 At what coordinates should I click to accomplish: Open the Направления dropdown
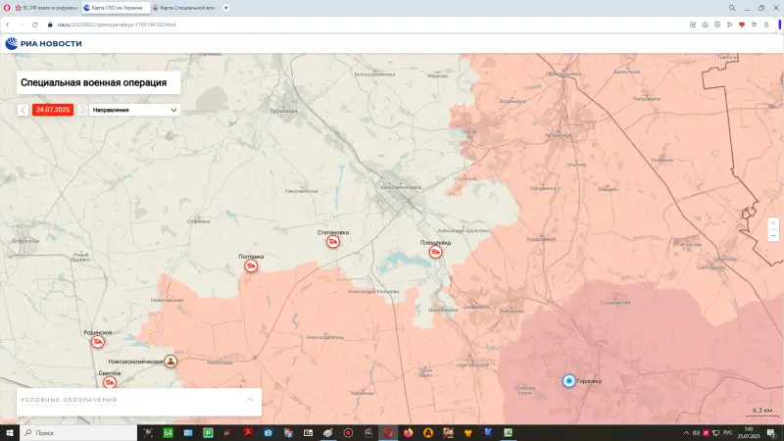tap(135, 110)
